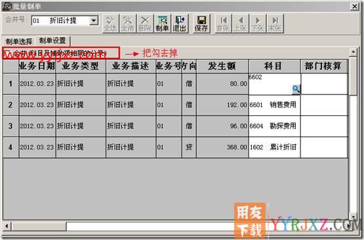Select the row 2 number header
This screenshot has height=240, width=364.
pos(10,105)
